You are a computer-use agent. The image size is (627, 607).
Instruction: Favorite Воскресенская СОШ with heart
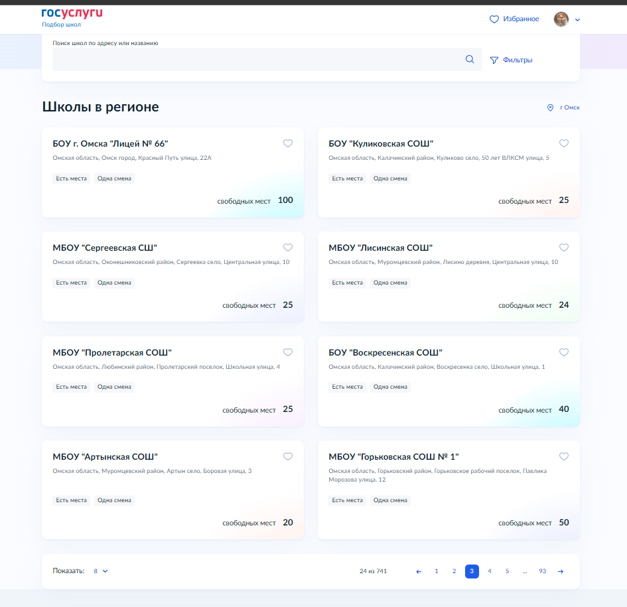[564, 352]
